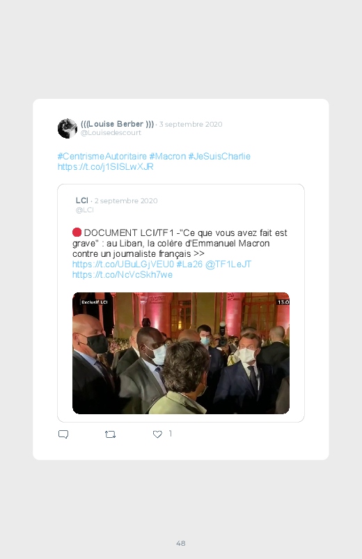
Task: Click the 3 septembre 2020 timestamp
Action: click(191, 124)
